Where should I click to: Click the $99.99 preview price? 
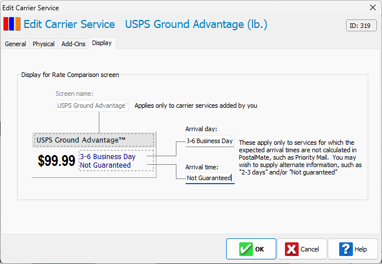pyautogui.click(x=57, y=161)
